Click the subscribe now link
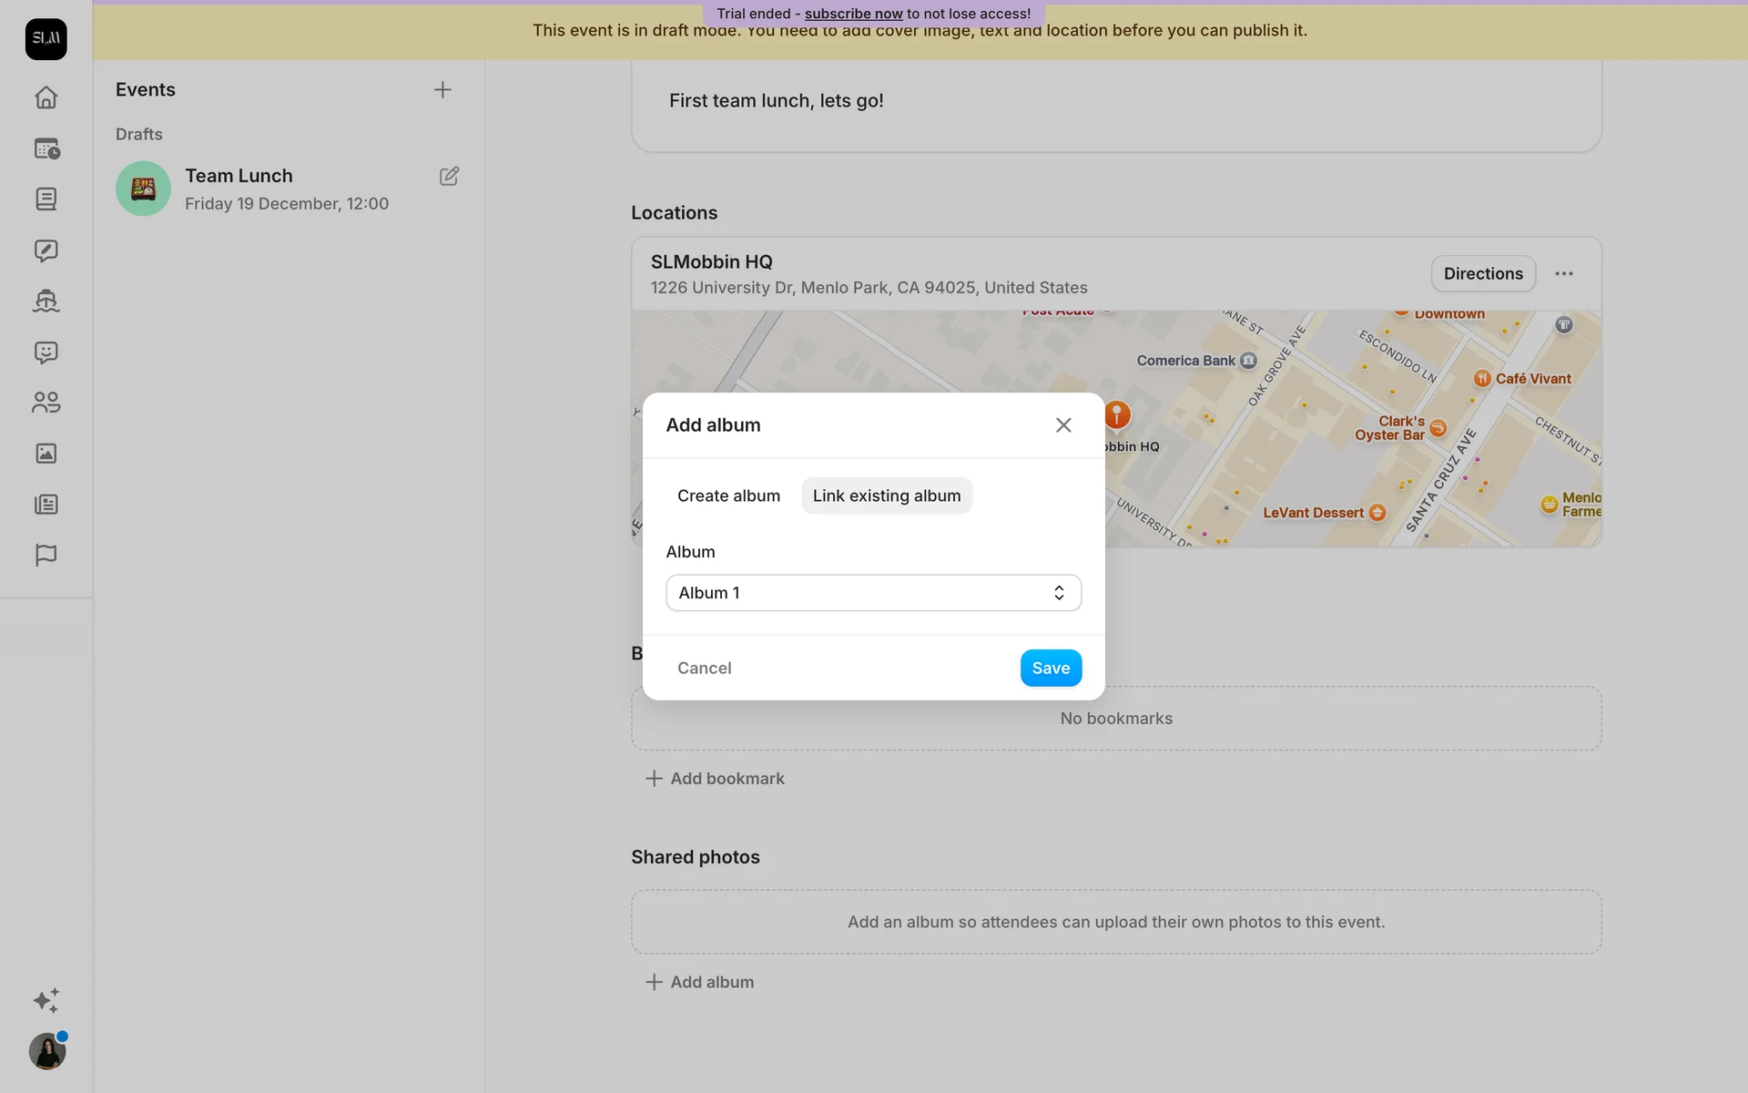 pos(853,14)
